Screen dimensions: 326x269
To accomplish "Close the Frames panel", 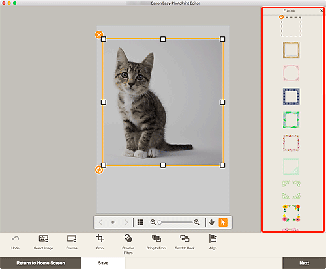I will [x=321, y=10].
